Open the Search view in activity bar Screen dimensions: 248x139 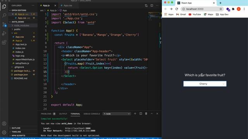pyautogui.click(x=4, y=15)
